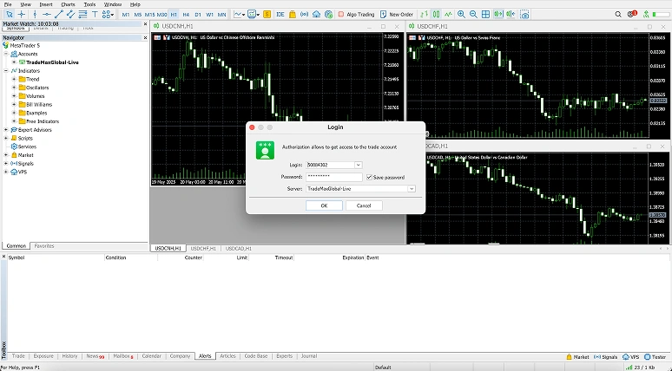672x371 pixels.
Task: Click into the Password field
Action: pos(334,177)
